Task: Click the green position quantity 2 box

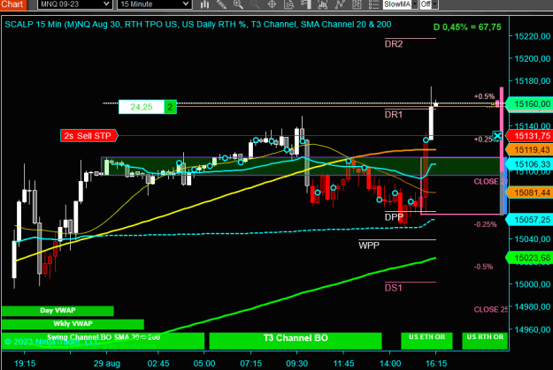Action: [171, 107]
